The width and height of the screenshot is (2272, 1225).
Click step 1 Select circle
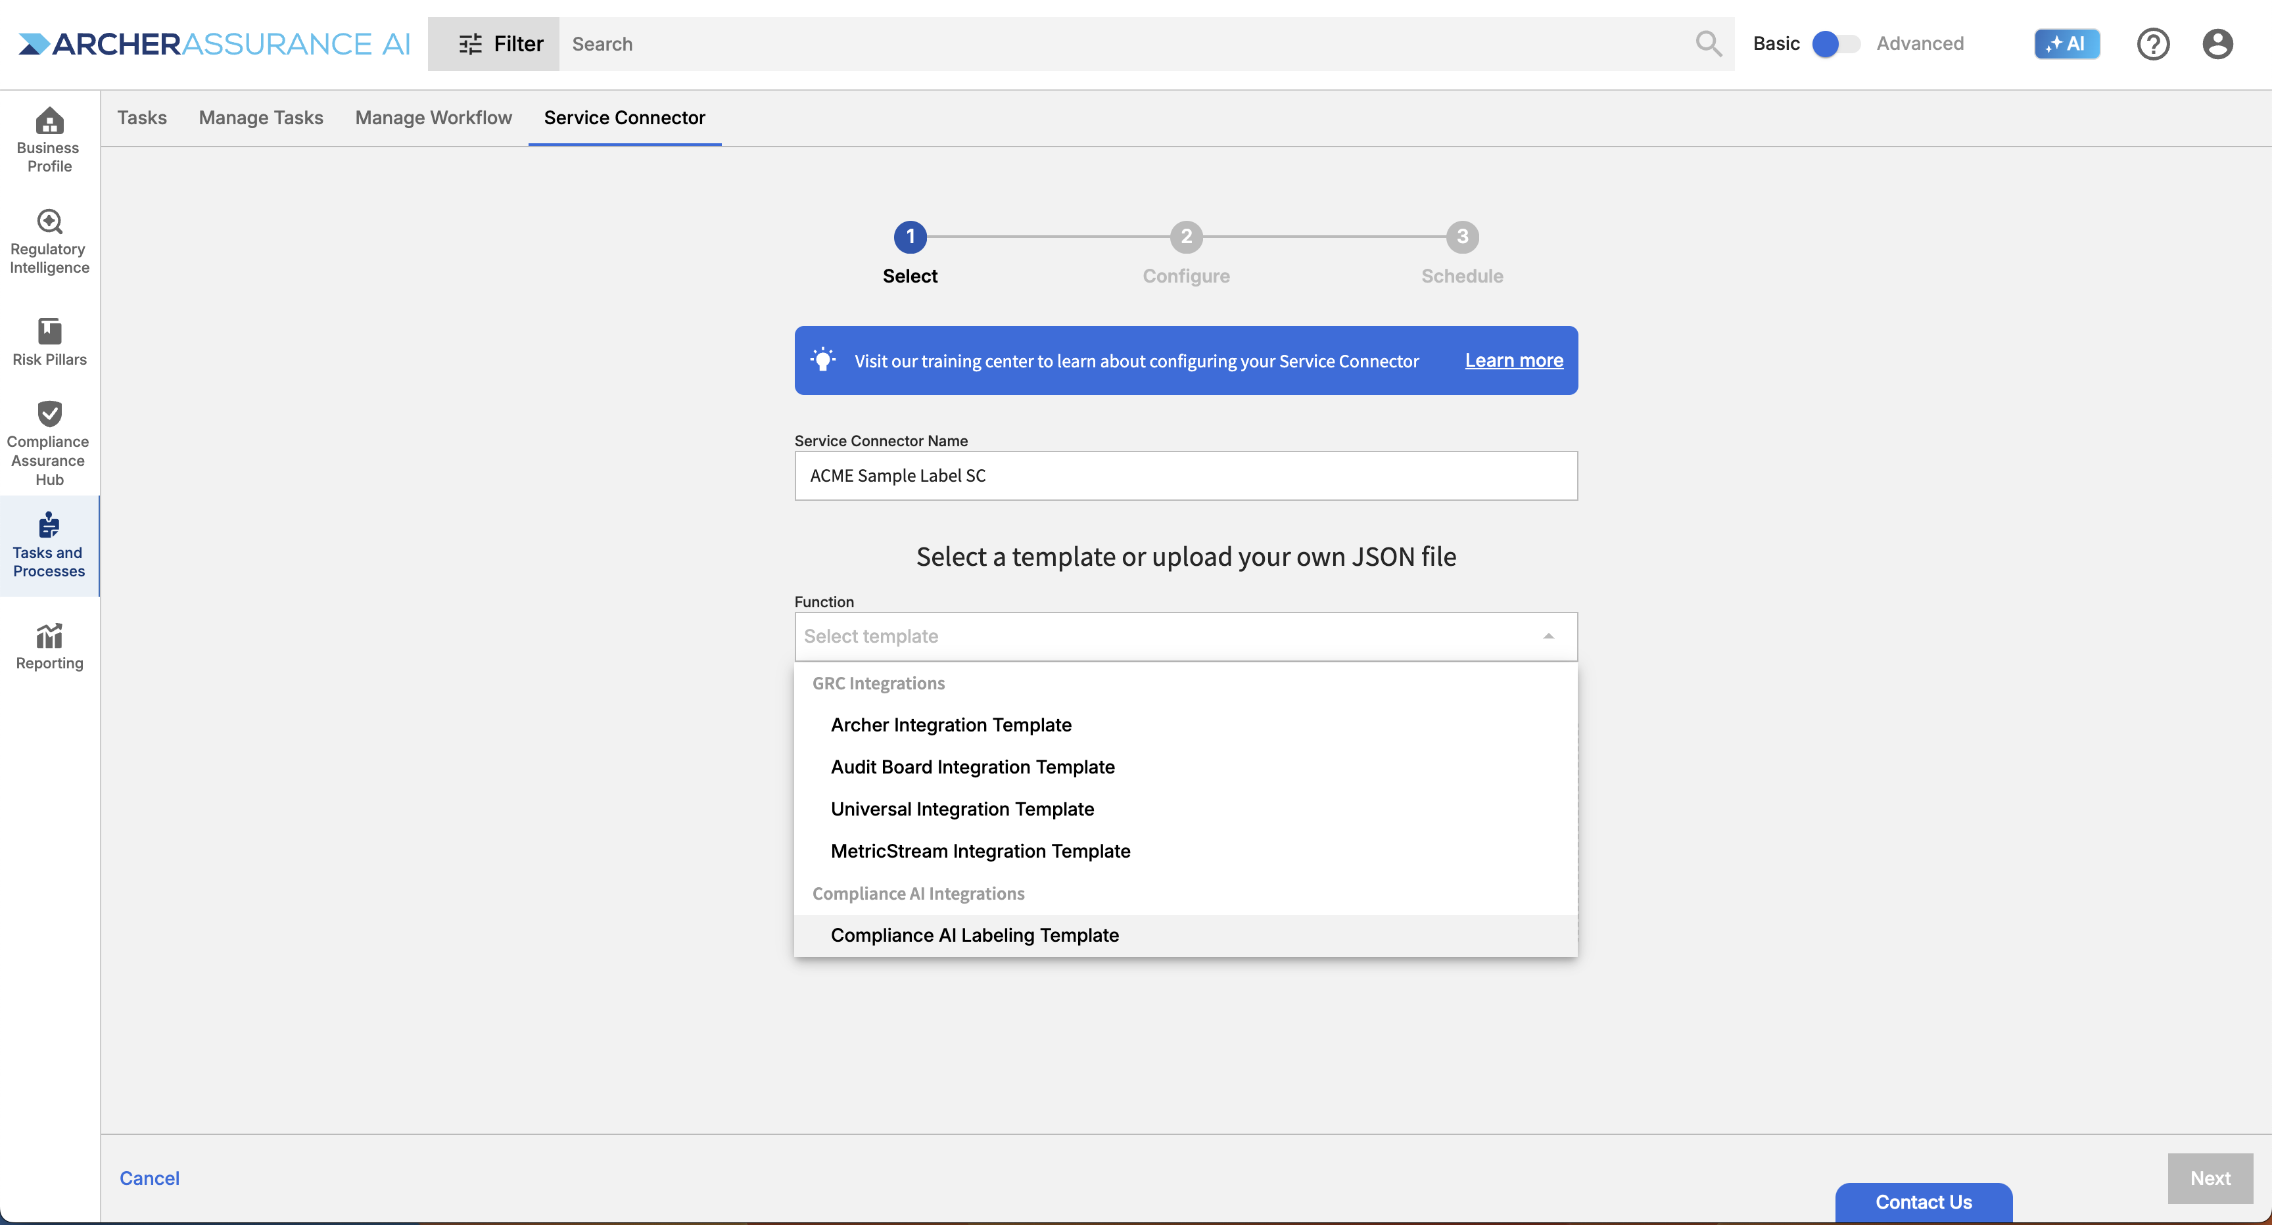[x=911, y=237]
